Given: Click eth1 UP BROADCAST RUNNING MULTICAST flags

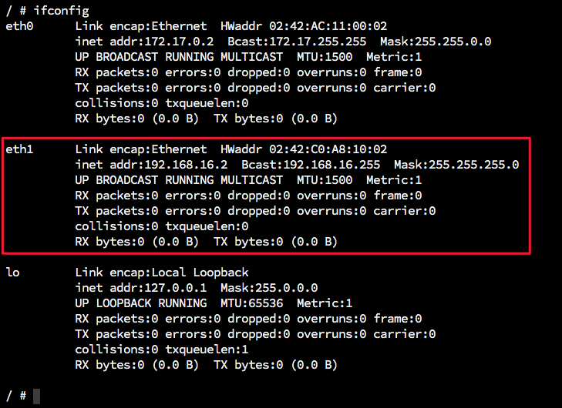Looking at the screenshot, I should [x=179, y=180].
